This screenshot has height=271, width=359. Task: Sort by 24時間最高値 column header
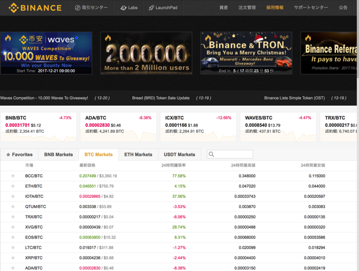pyautogui.click(x=243, y=165)
